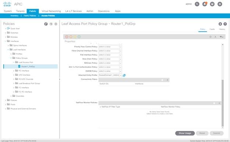This screenshot has height=142, width=230.
Task: Select the Overrides tree item
Action: coord(20,96)
